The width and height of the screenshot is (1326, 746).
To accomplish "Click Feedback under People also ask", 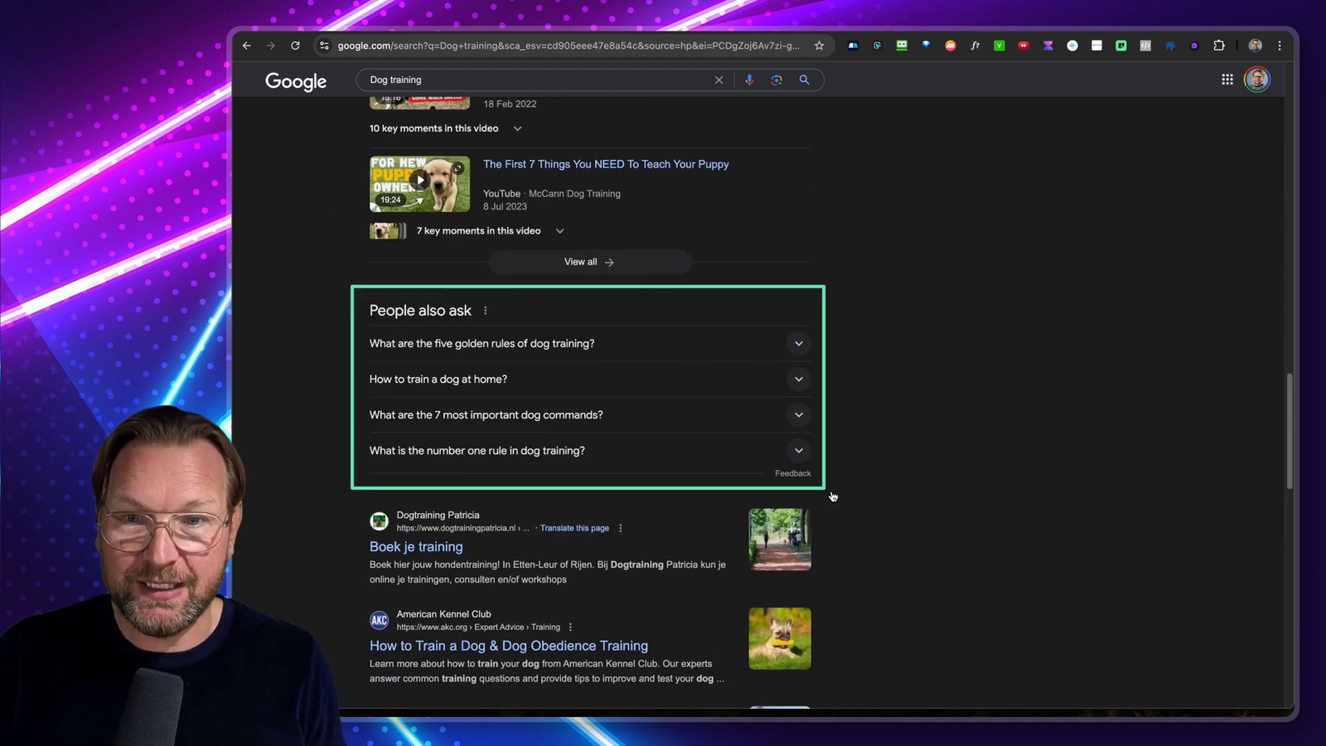I will point(793,473).
